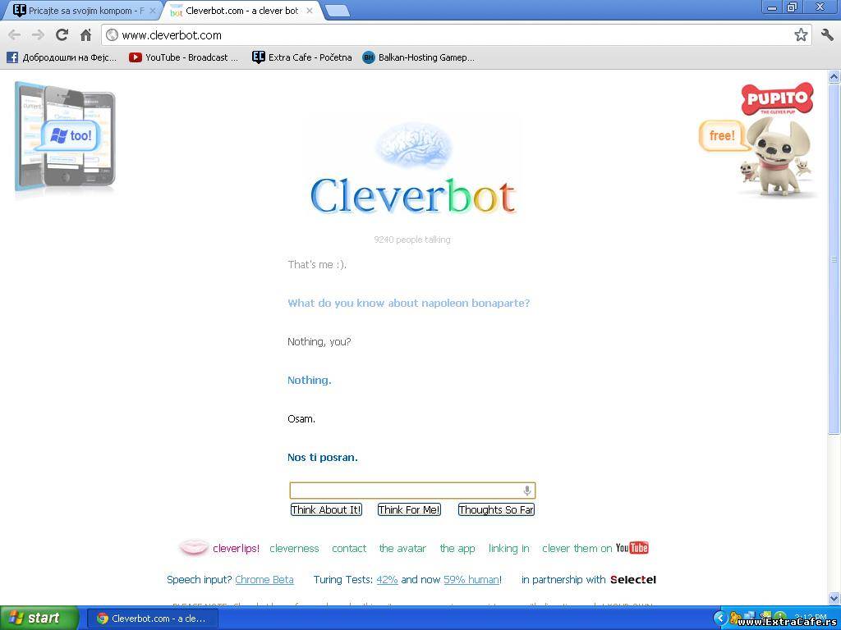841x630 pixels.
Task: Expand hidden system tray icons arrow
Action: [720, 619]
